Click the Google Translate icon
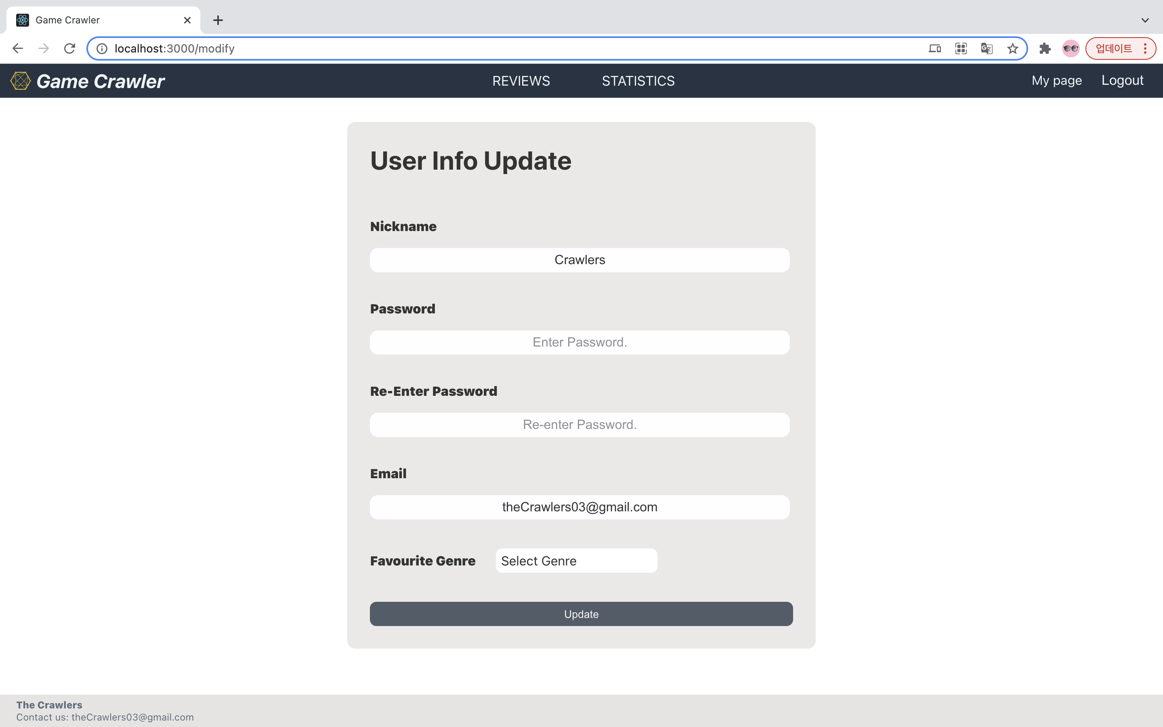The width and height of the screenshot is (1163, 727). click(987, 48)
